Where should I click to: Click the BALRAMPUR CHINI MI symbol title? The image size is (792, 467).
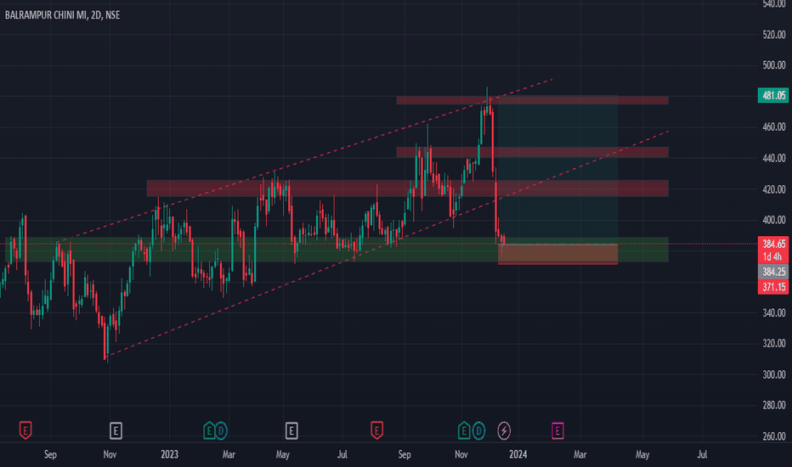click(x=63, y=15)
